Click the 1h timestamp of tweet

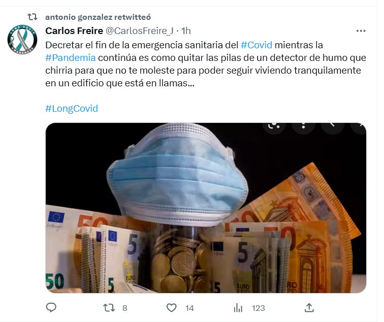[x=186, y=31]
